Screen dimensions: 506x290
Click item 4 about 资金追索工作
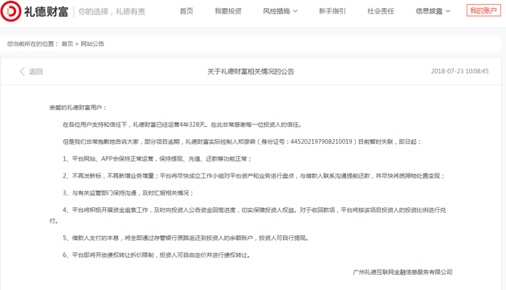coord(248,215)
